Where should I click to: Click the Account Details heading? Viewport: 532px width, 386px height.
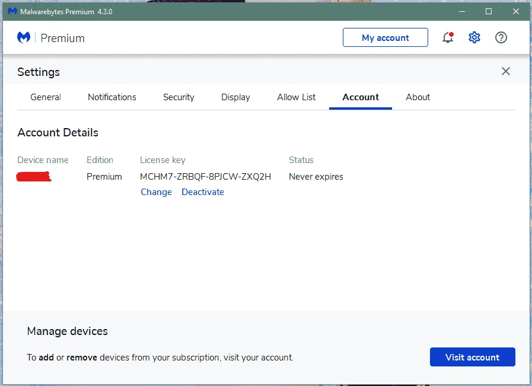(x=58, y=133)
